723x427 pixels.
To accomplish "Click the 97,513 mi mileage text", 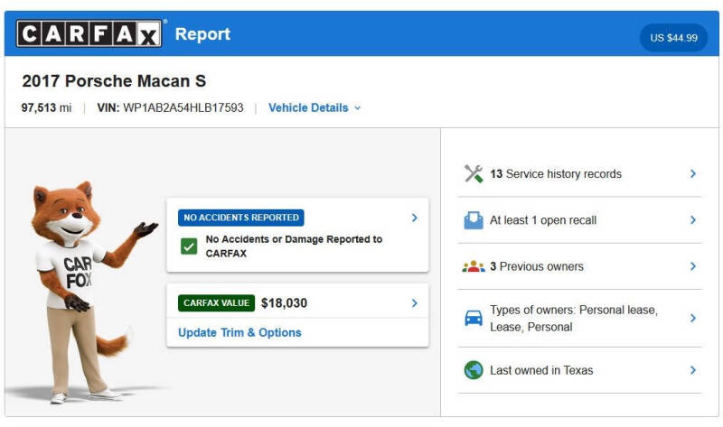I will (x=46, y=107).
